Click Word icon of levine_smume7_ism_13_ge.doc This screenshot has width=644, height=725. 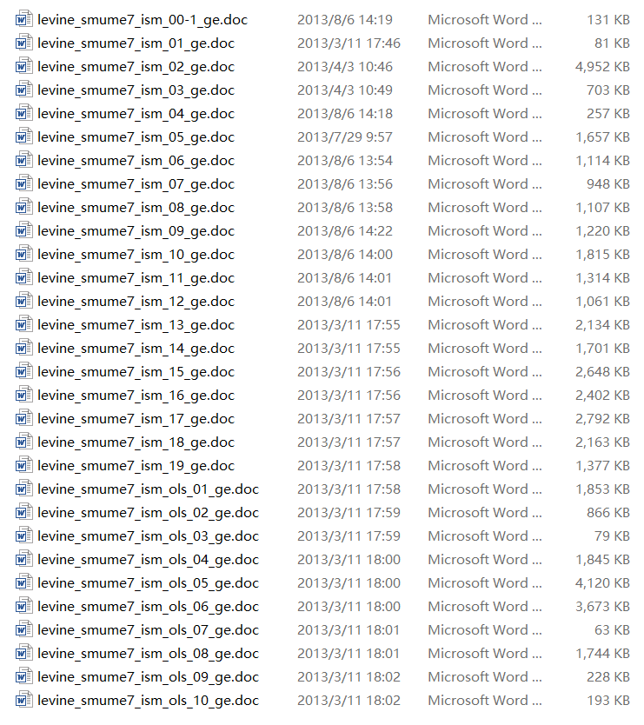(24, 324)
